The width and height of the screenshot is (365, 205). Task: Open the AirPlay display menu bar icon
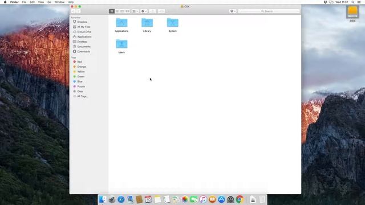coord(331,2)
